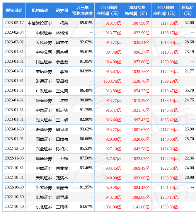Click the 机构简称 column header
Screen dimensions: 196x214
pos(40,10)
